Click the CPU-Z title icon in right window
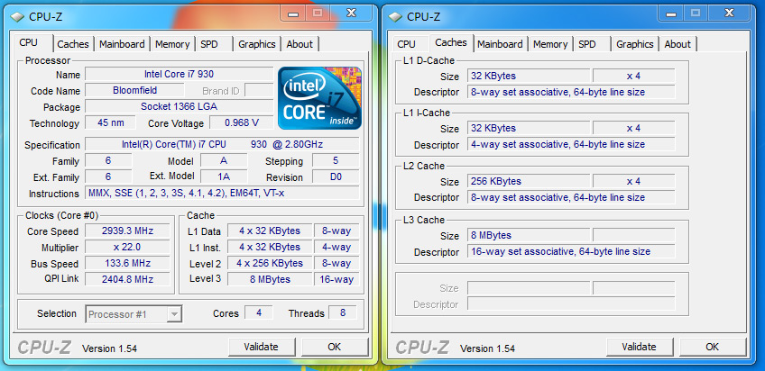 (396, 16)
